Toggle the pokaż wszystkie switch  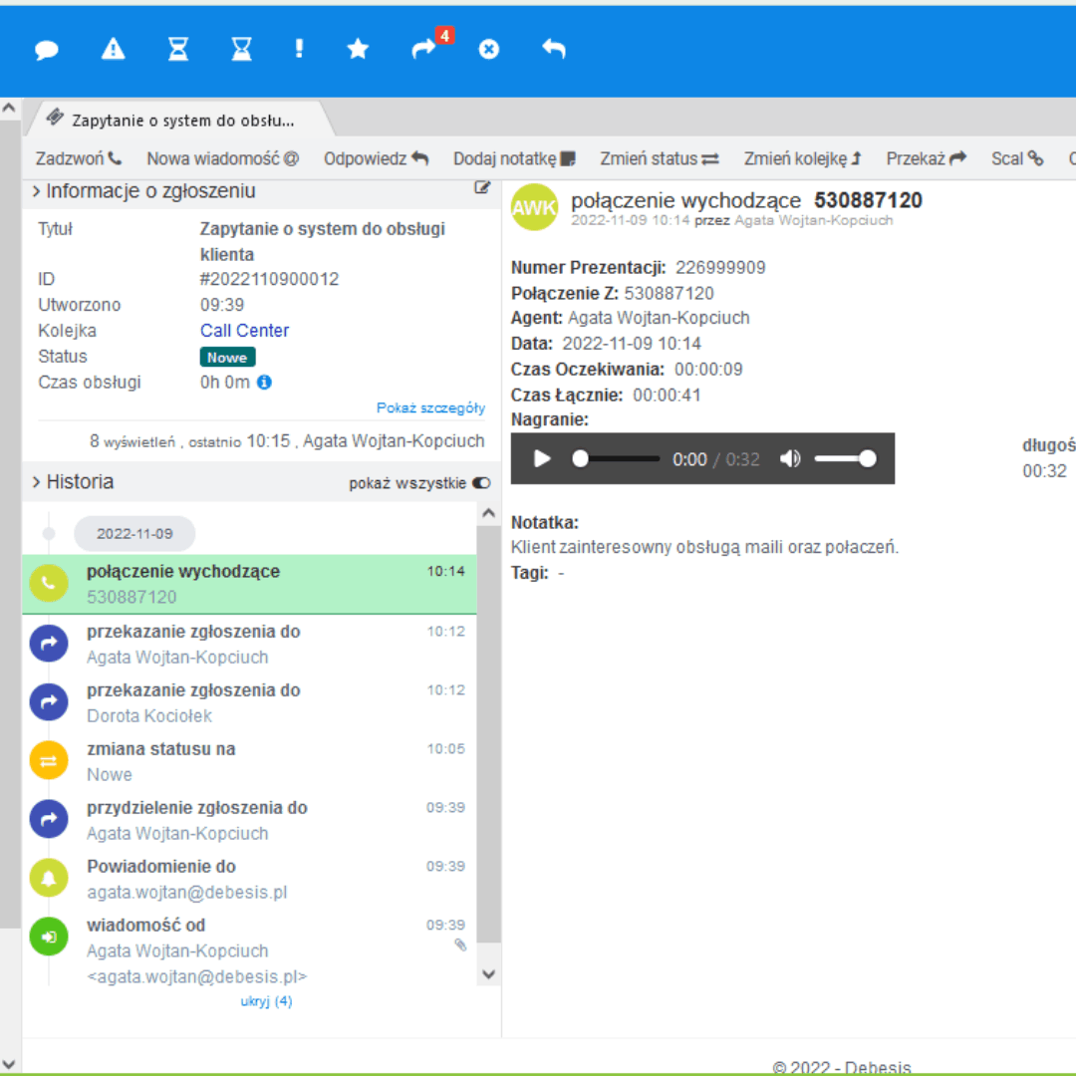tap(481, 483)
